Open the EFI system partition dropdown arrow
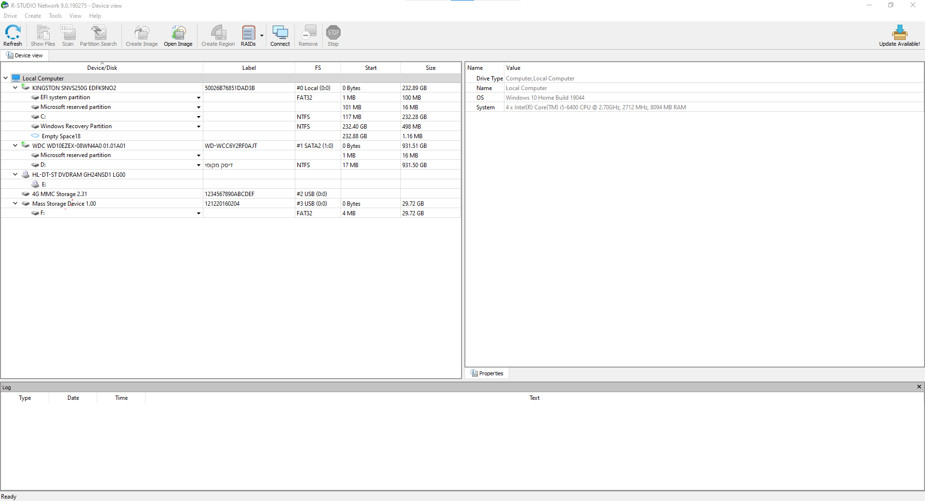 tap(198, 98)
